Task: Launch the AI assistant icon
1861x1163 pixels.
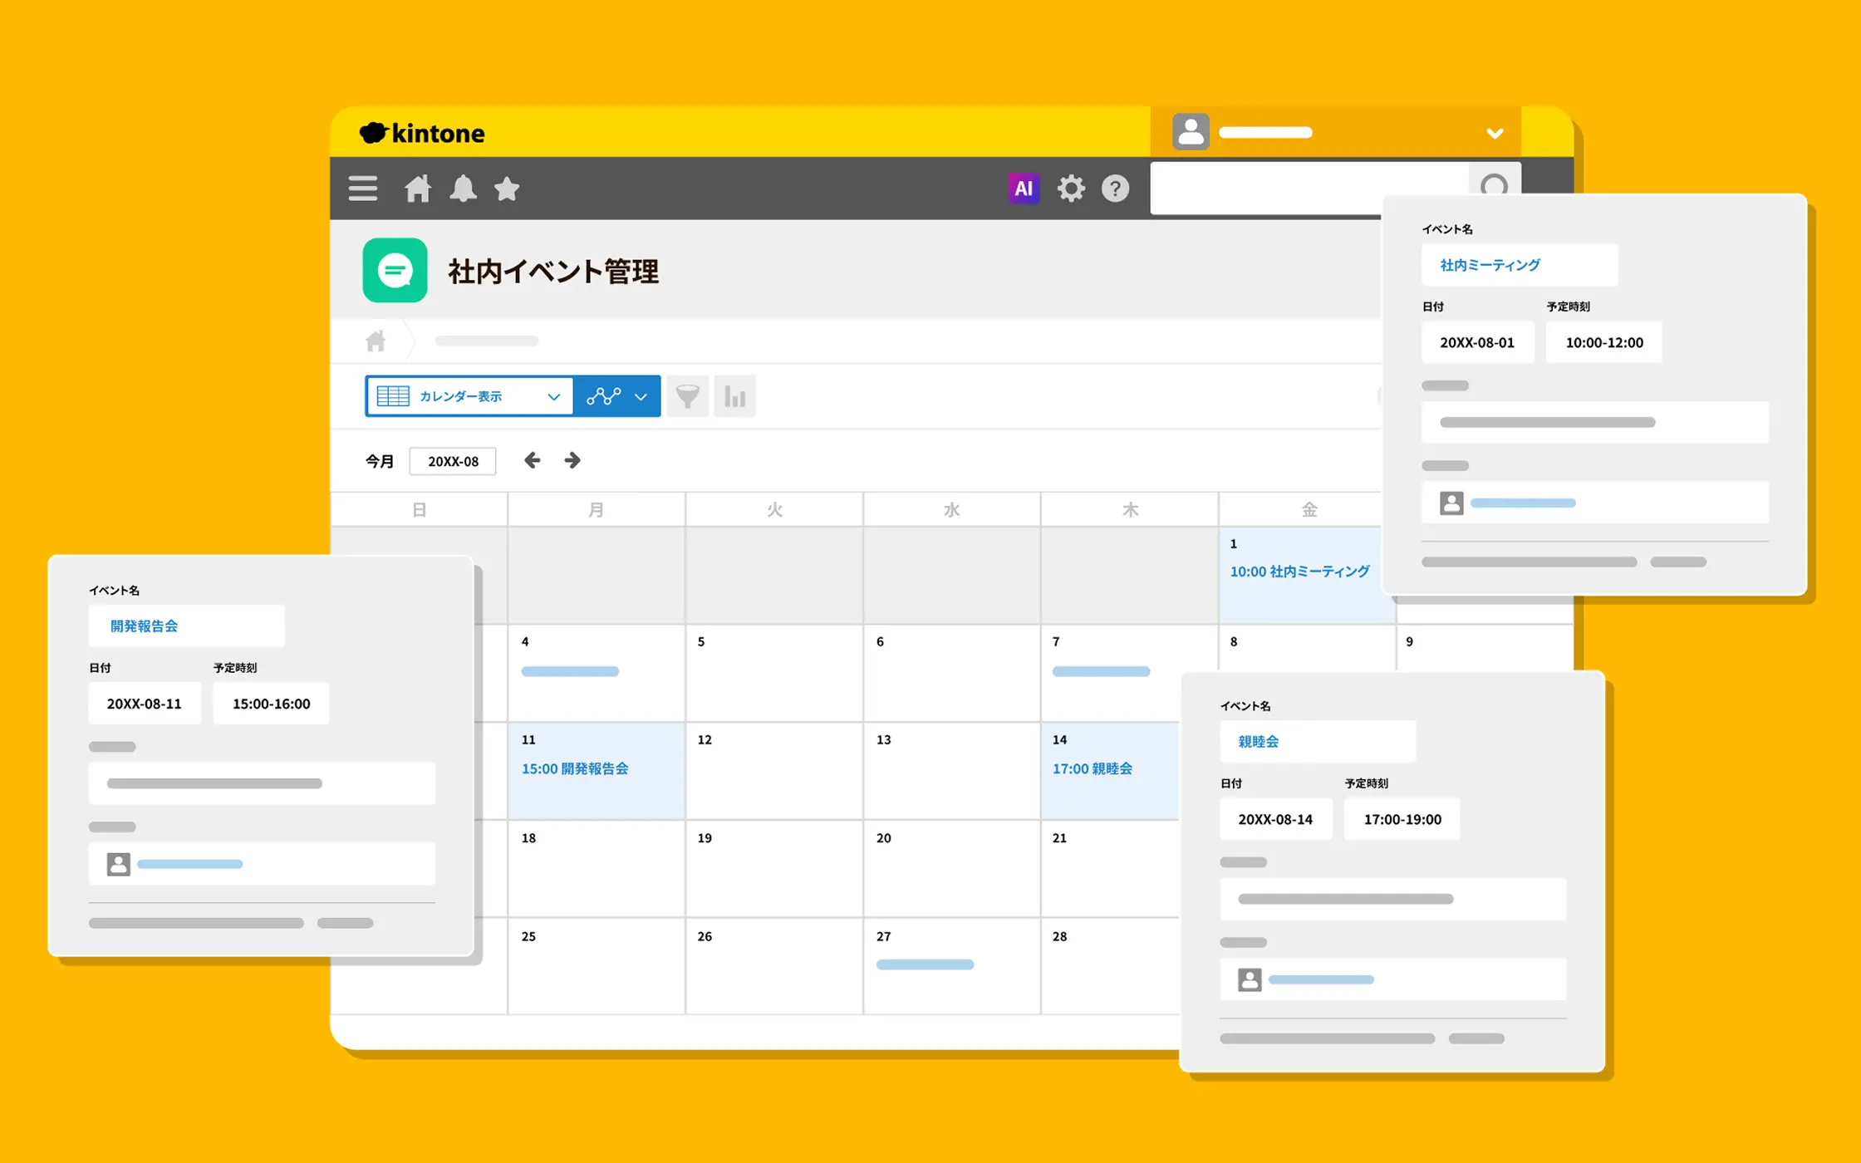Action: click(x=1024, y=189)
